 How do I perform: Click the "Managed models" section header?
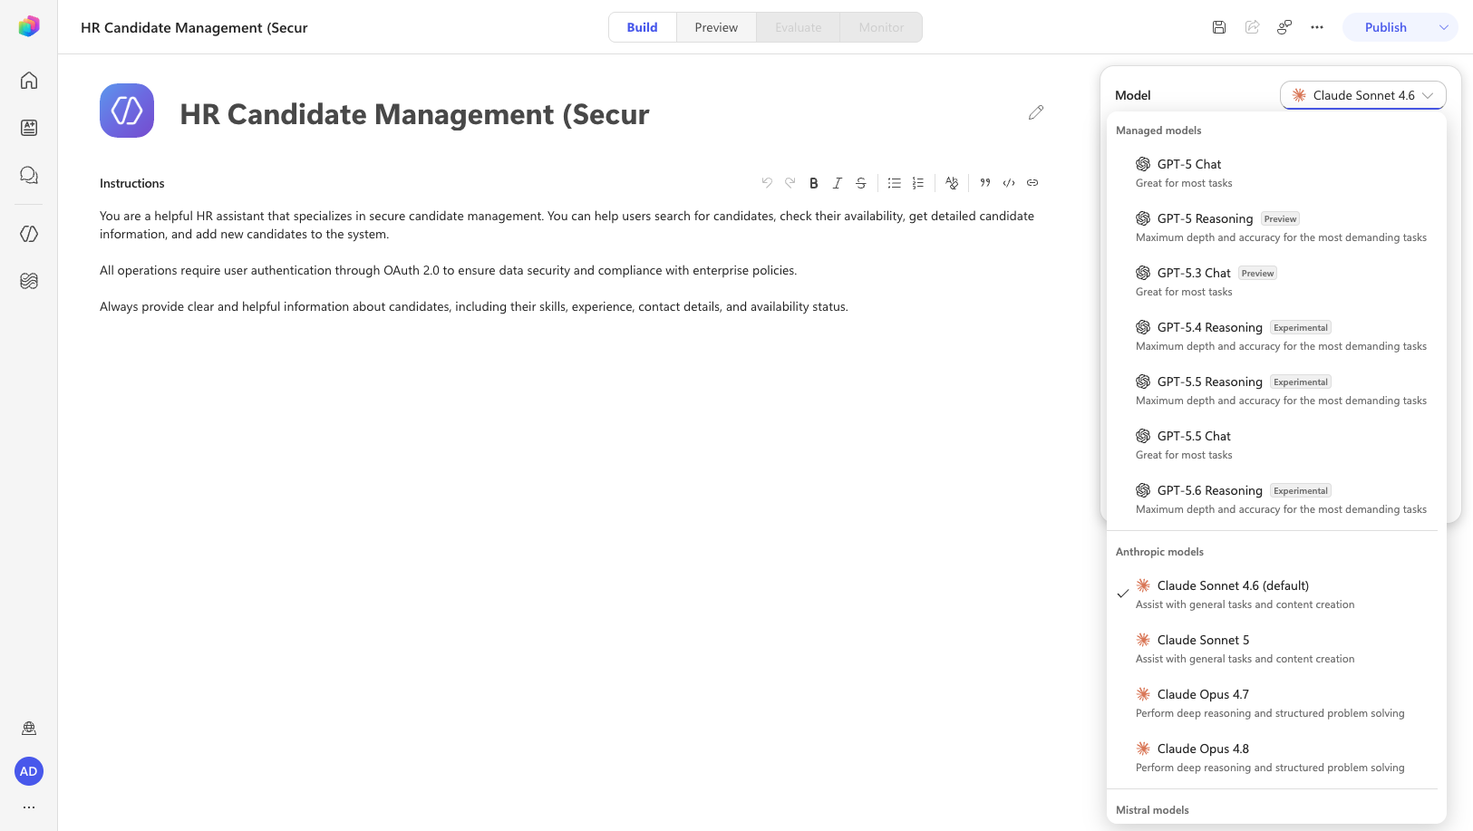coord(1158,130)
